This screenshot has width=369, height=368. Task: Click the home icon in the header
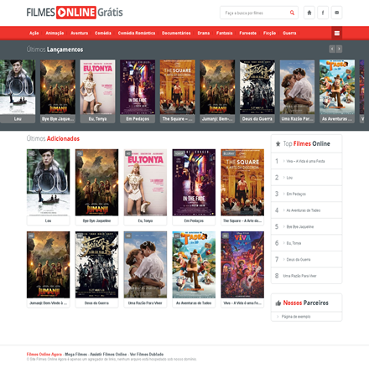tap(309, 13)
